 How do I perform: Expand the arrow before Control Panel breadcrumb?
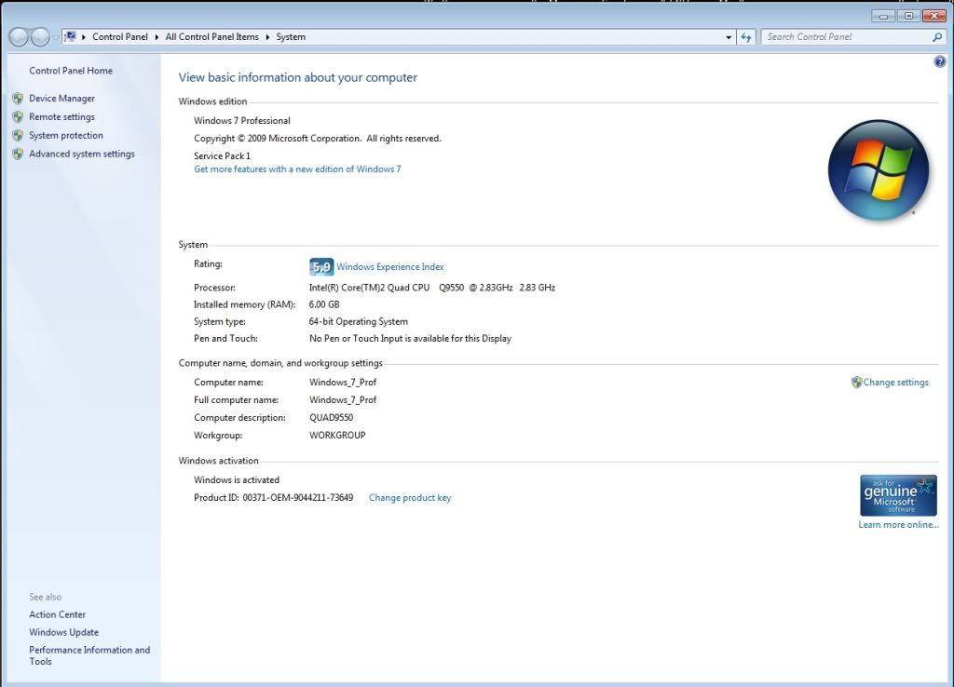pyautogui.click(x=84, y=37)
